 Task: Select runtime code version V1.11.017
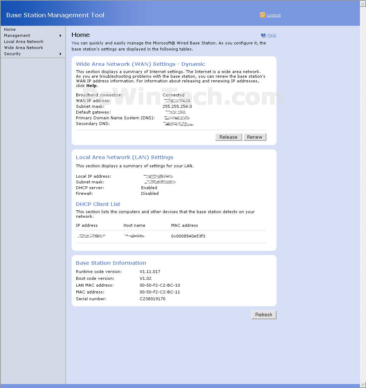click(150, 272)
